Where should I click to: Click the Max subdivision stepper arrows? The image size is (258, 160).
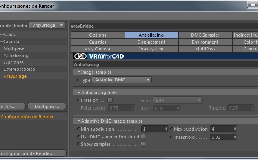(235, 129)
